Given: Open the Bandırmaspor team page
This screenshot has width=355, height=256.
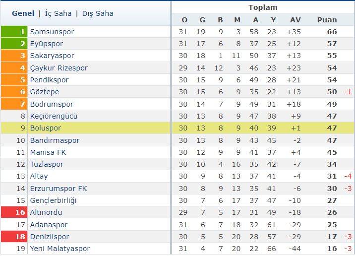Looking at the screenshot, I should point(55,140).
